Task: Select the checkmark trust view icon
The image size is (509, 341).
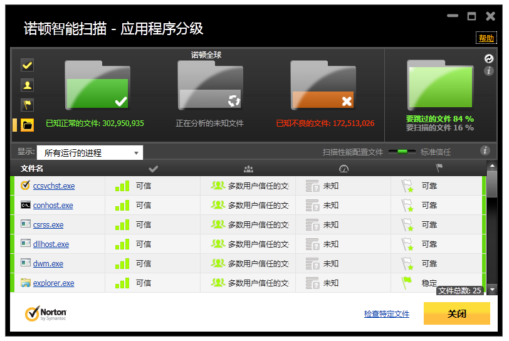Action: click(x=28, y=65)
